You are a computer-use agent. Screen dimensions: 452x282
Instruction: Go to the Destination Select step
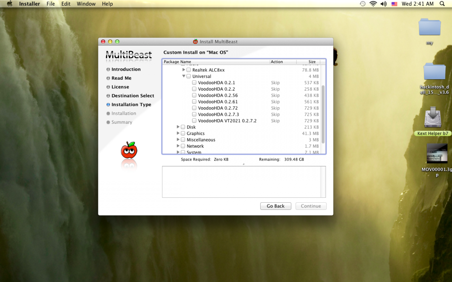[x=133, y=96]
